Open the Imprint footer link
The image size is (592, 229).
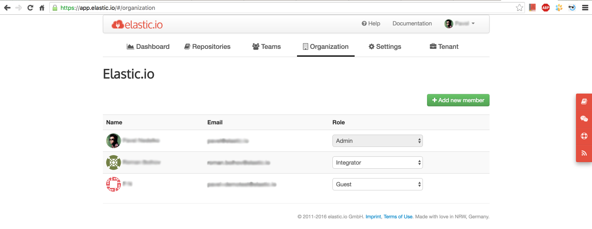(x=374, y=217)
